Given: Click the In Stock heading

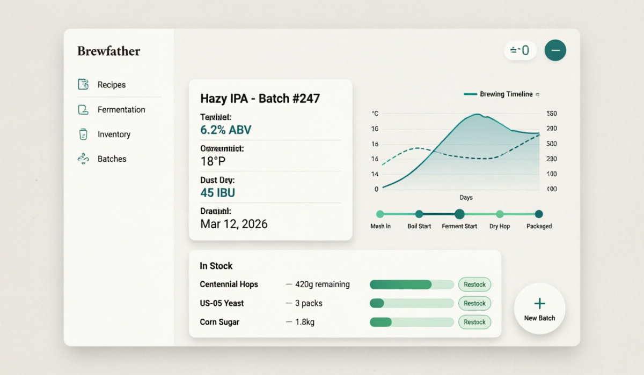Looking at the screenshot, I should pyautogui.click(x=216, y=266).
